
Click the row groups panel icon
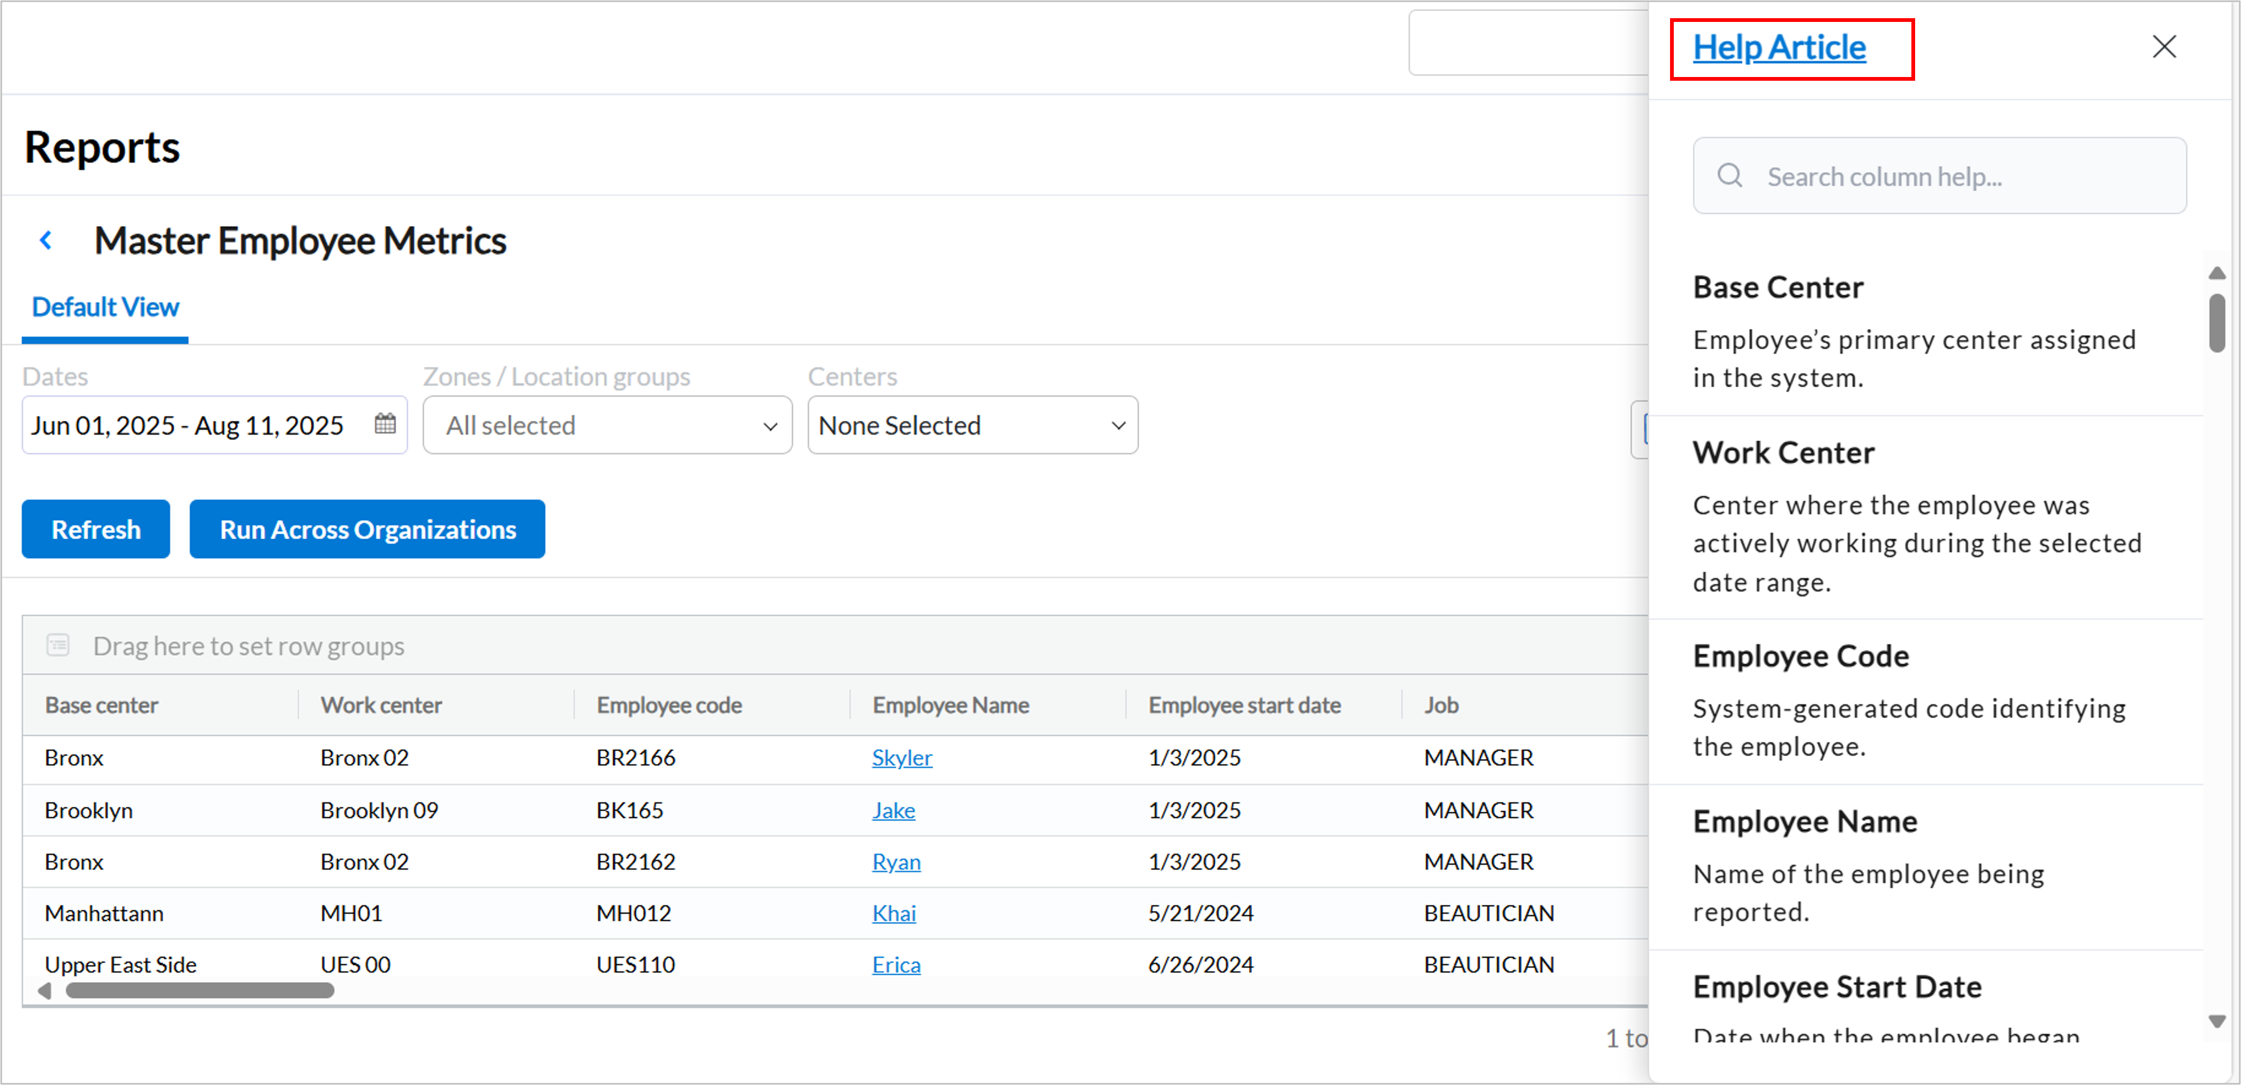(58, 645)
